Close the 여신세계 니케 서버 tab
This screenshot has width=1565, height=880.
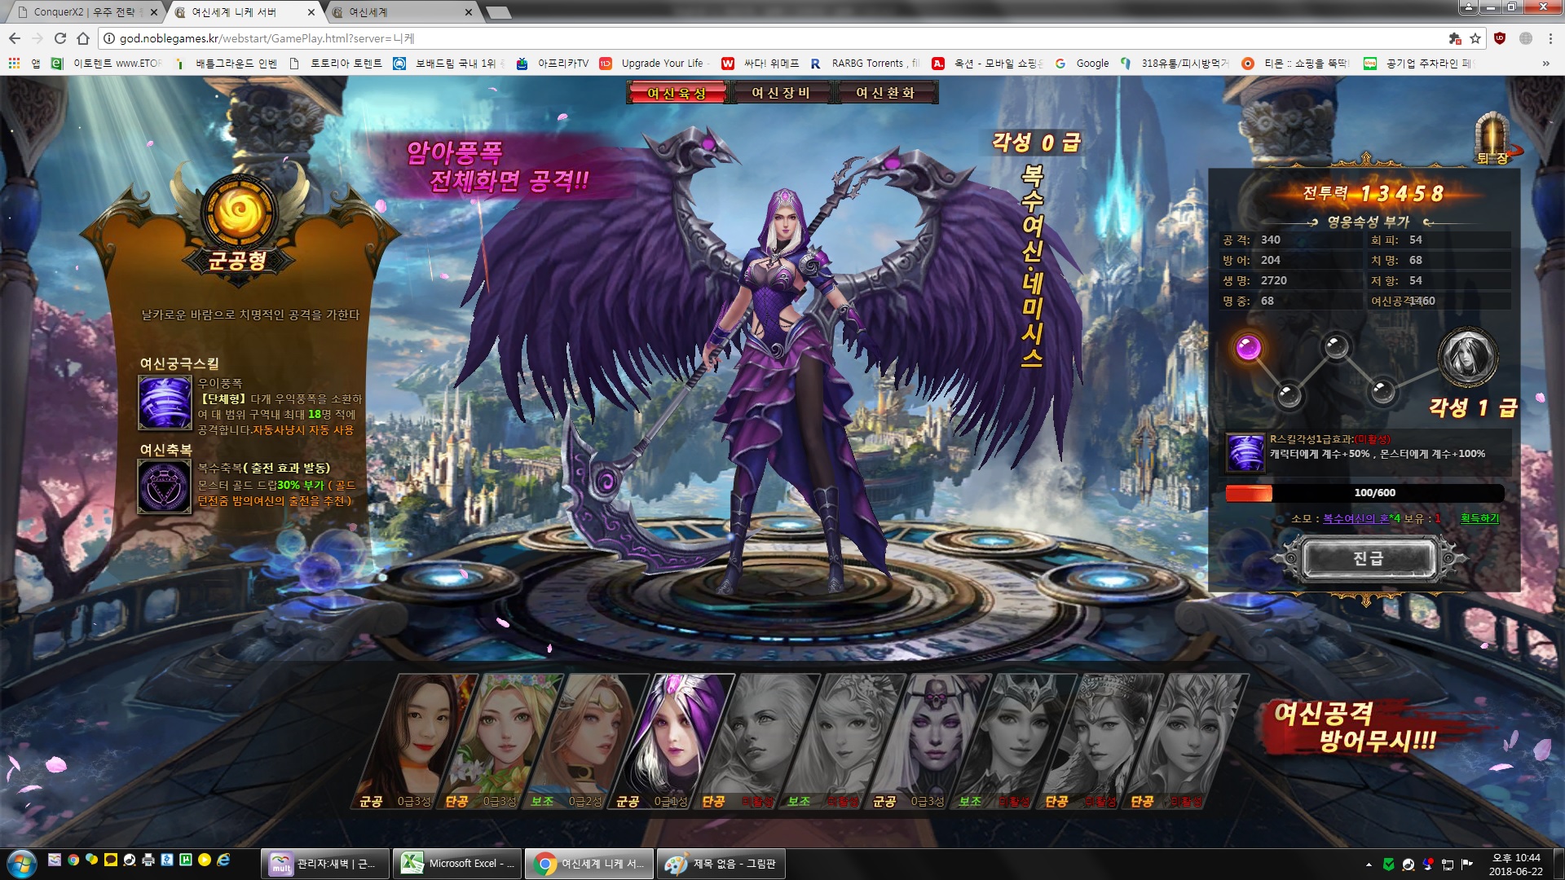point(311,12)
